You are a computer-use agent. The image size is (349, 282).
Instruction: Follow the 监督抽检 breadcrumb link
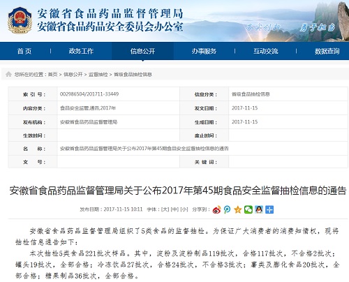98,75
